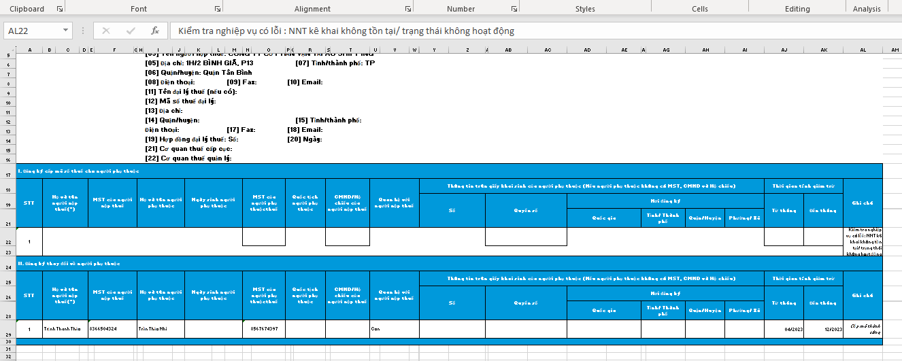Click the Insert Function fx icon
Image resolution: width=902 pixels, height=361 pixels.
155,31
